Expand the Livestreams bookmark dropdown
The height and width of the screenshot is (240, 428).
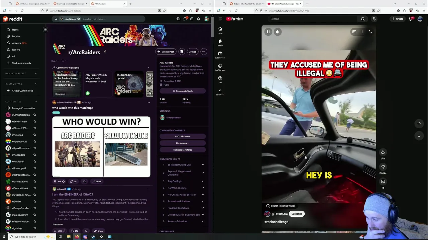[x=183, y=143]
